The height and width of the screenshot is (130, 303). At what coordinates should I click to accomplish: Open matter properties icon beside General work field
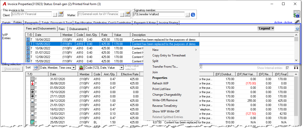pos(127,14)
